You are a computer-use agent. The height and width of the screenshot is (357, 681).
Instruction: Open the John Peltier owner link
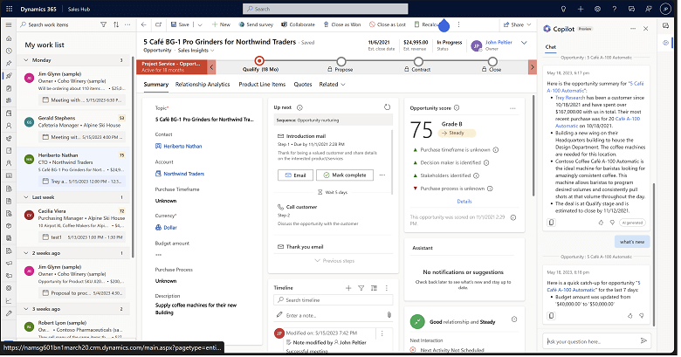(x=499, y=42)
